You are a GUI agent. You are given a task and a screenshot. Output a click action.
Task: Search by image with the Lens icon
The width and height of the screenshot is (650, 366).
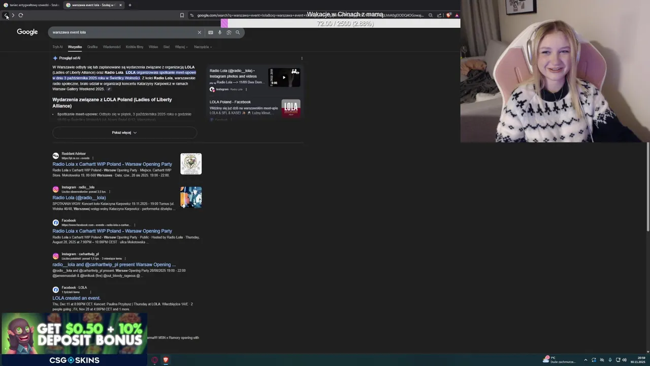pos(229,32)
